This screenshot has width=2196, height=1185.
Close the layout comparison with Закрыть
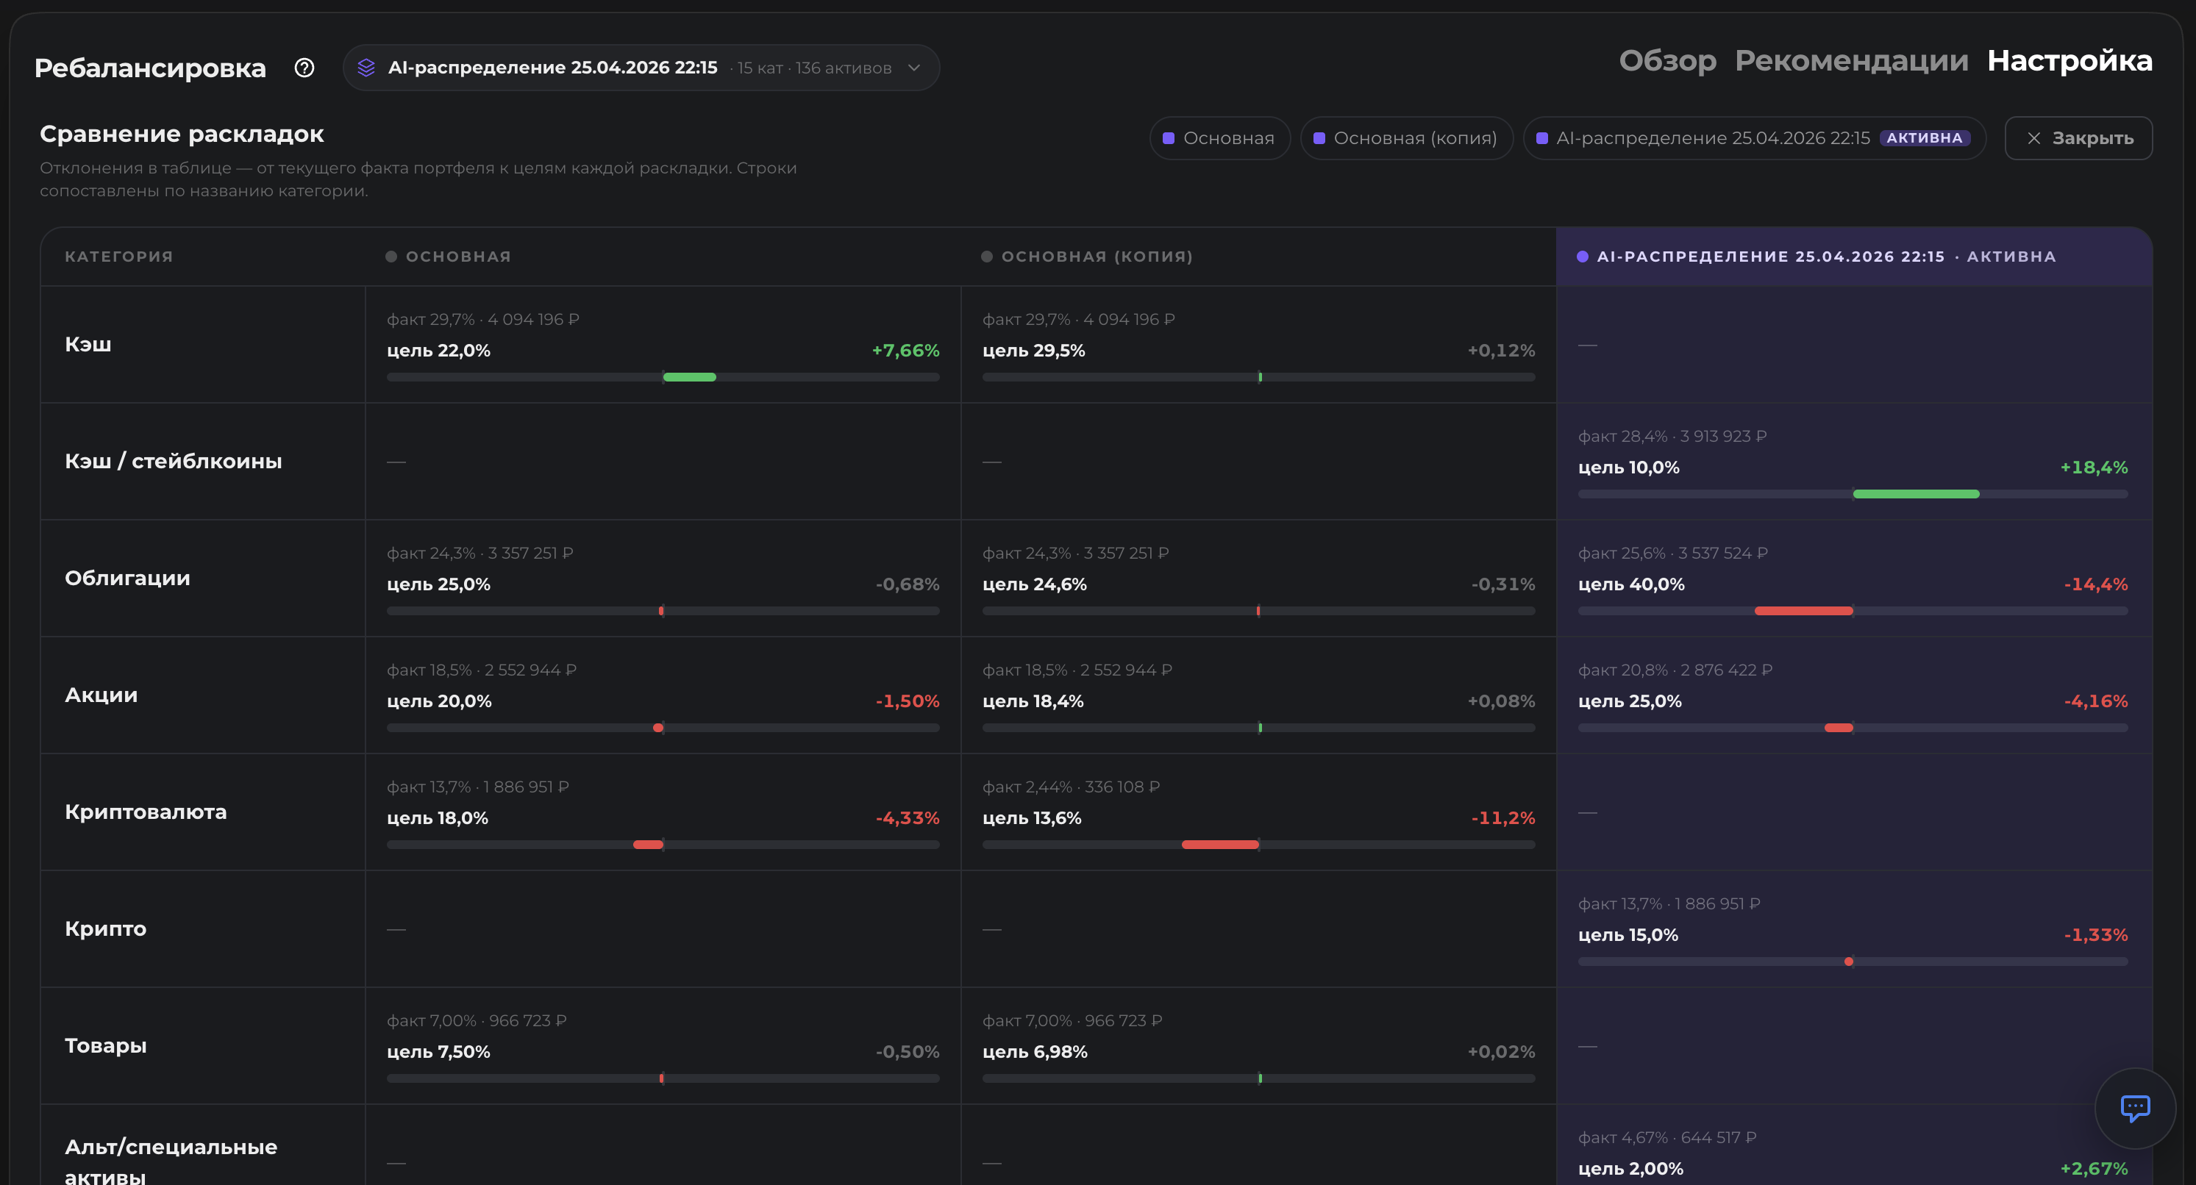coord(2078,138)
